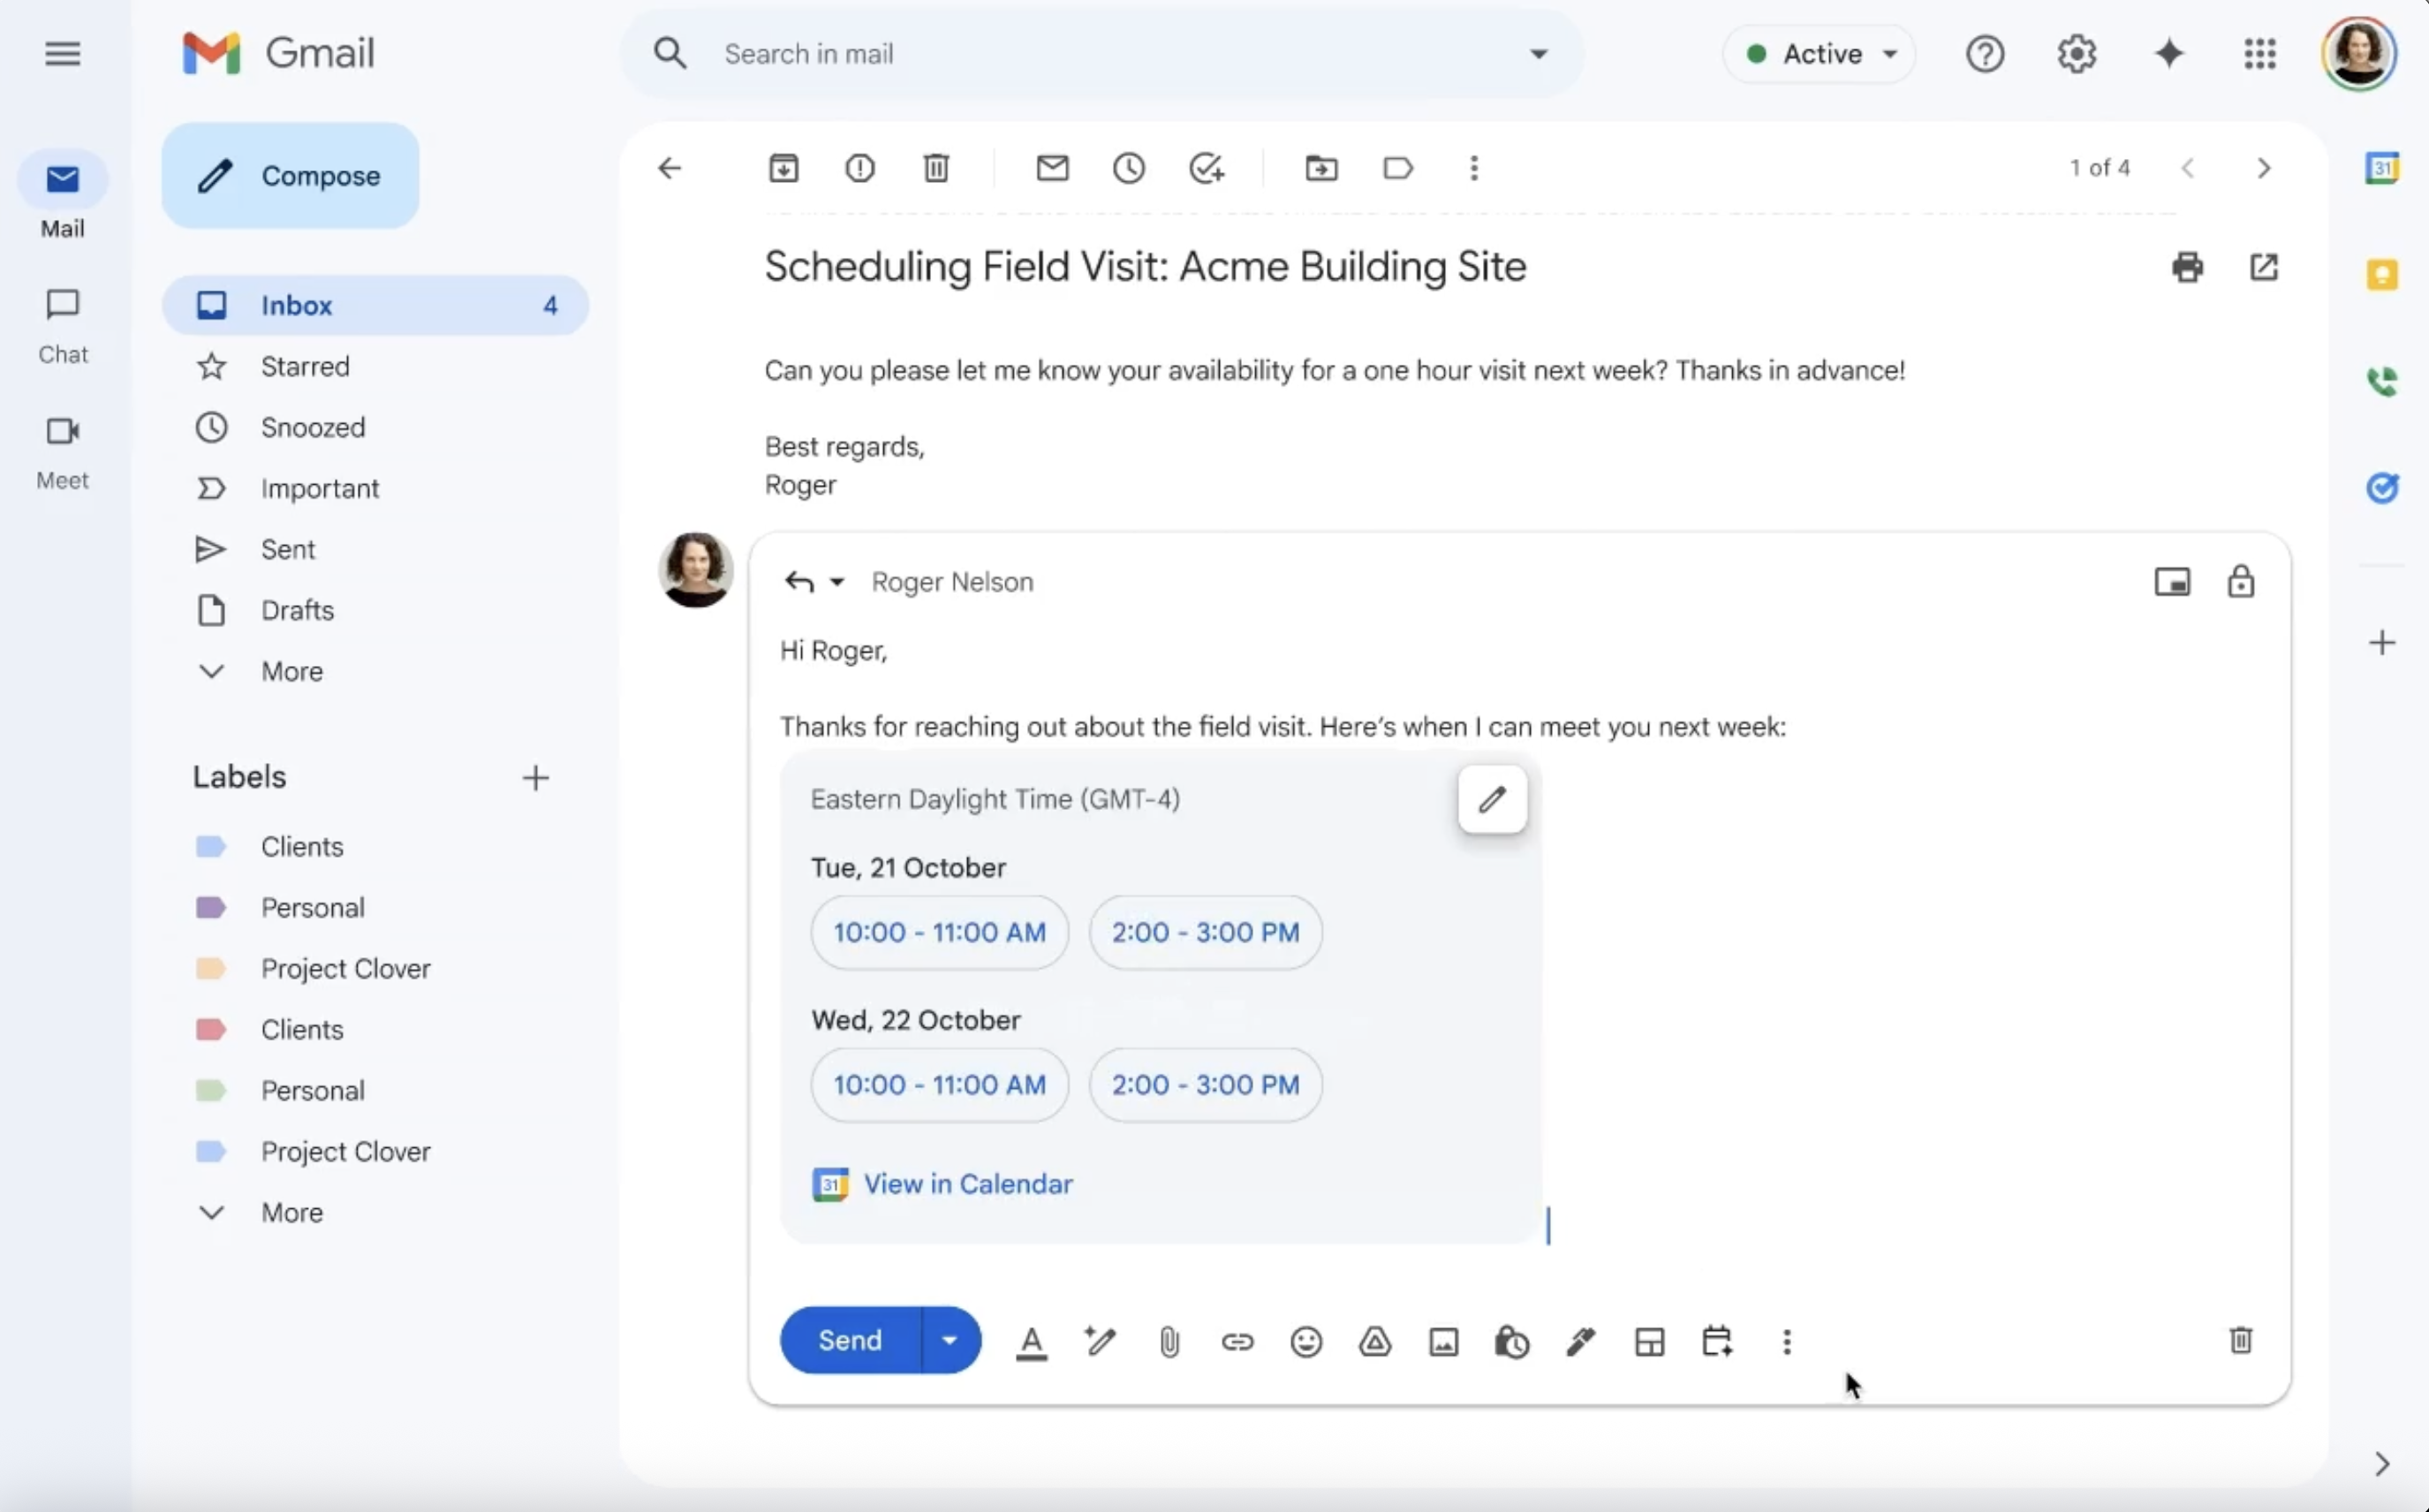Click the archive email icon
The height and width of the screenshot is (1512, 2429).
point(783,168)
